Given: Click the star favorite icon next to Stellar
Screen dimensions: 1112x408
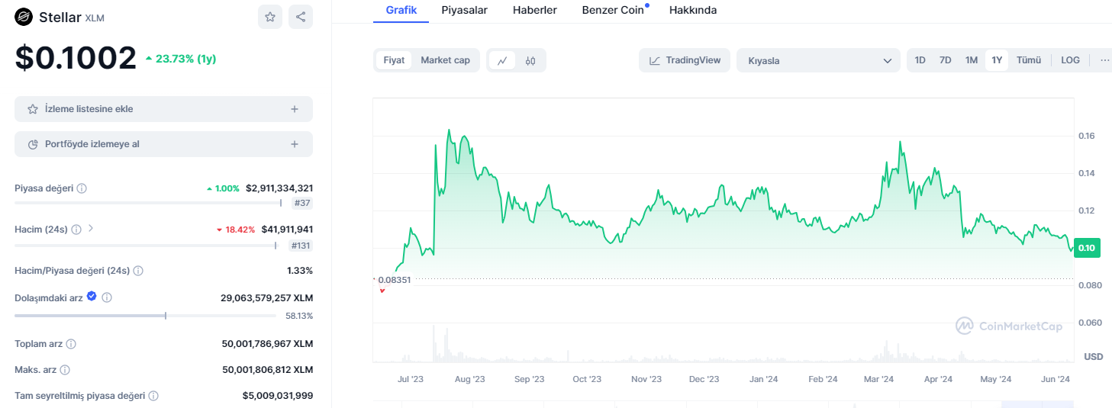Looking at the screenshot, I should [x=270, y=17].
